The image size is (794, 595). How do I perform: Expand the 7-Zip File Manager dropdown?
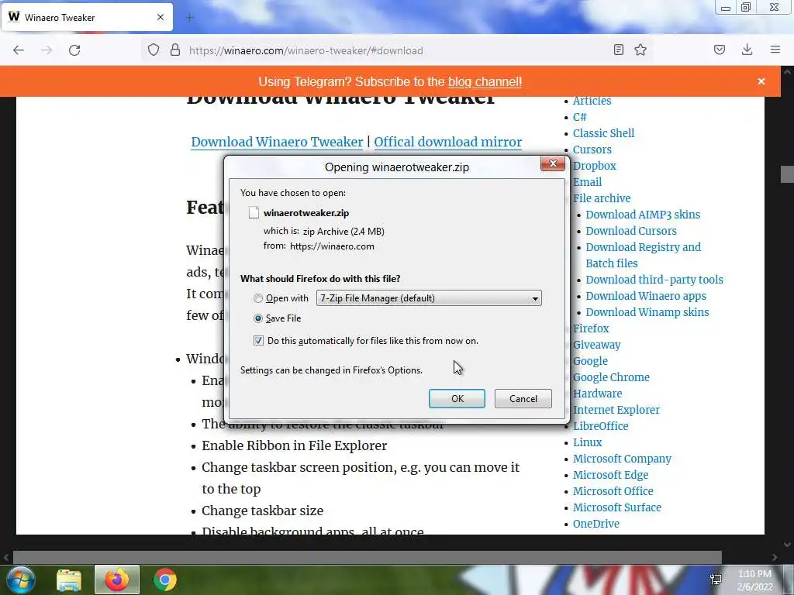pyautogui.click(x=429, y=298)
